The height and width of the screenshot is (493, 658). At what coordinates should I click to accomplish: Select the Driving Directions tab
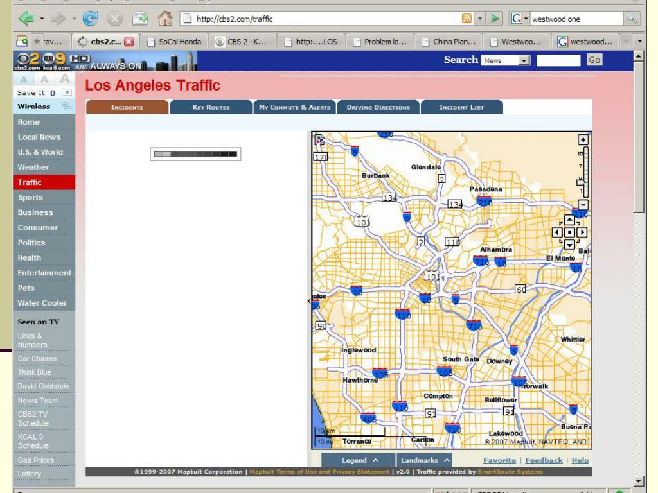[378, 107]
